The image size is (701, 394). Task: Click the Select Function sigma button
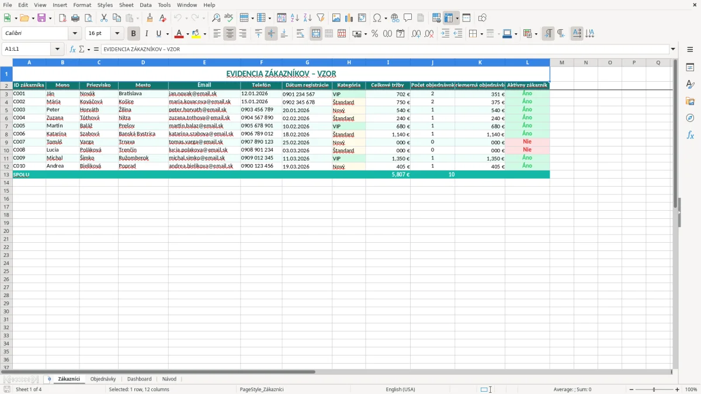(x=81, y=49)
